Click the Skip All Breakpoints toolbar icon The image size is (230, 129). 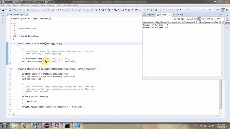click(15, 10)
